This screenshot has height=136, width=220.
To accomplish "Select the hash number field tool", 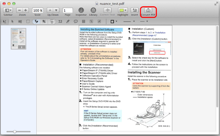I will 99,22.
